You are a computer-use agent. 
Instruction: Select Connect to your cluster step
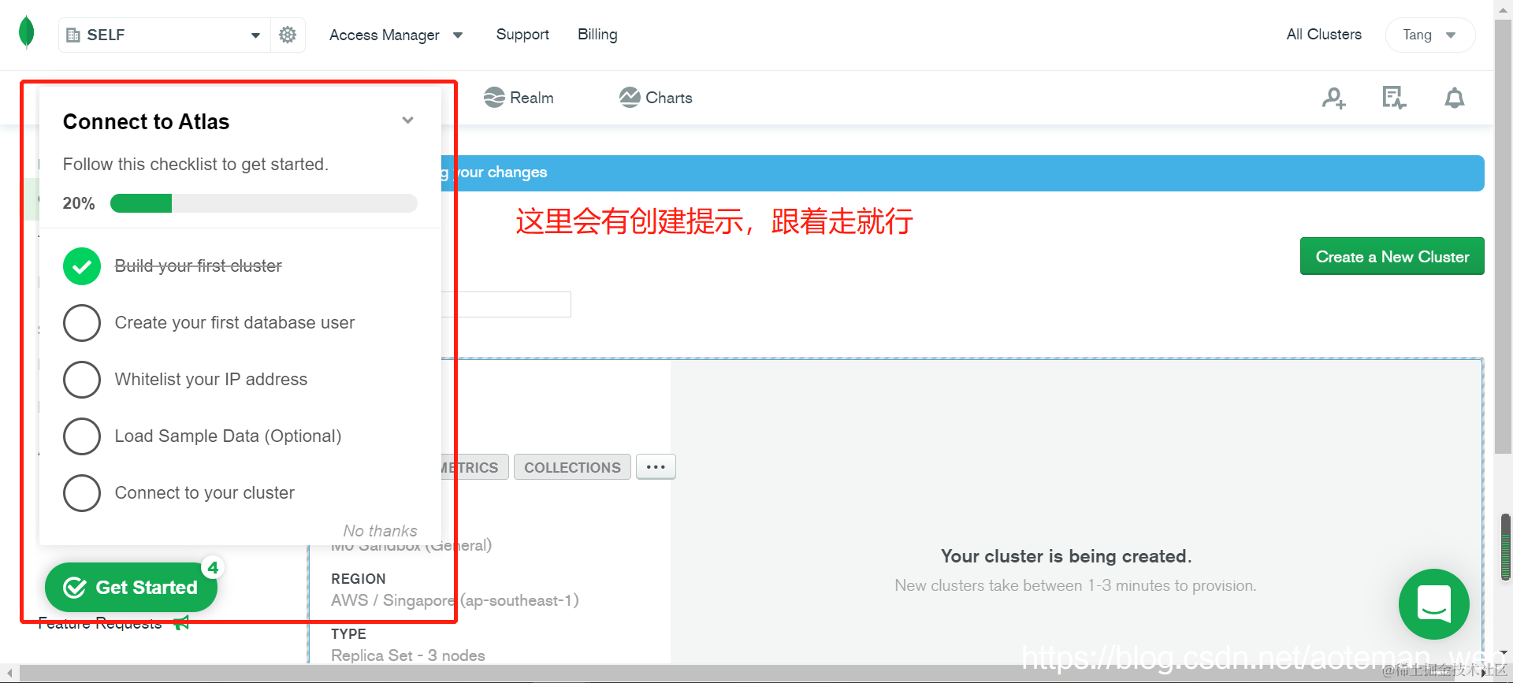coord(82,493)
